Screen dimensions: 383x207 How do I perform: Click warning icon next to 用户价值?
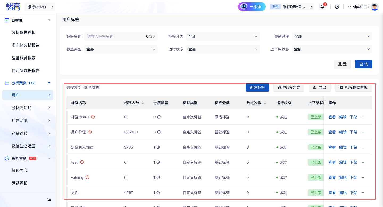[x=90, y=132]
